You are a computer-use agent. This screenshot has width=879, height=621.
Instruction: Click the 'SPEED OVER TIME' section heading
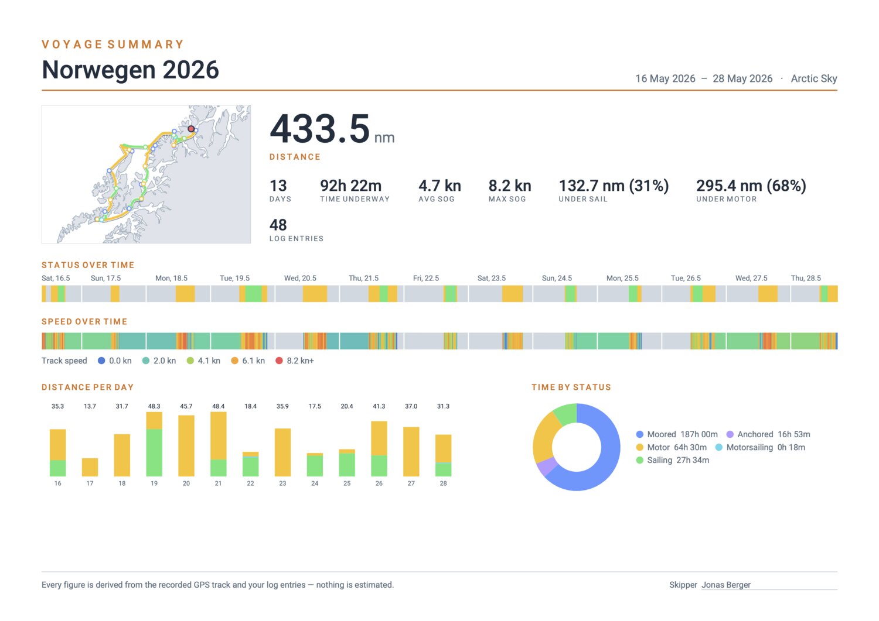[84, 322]
